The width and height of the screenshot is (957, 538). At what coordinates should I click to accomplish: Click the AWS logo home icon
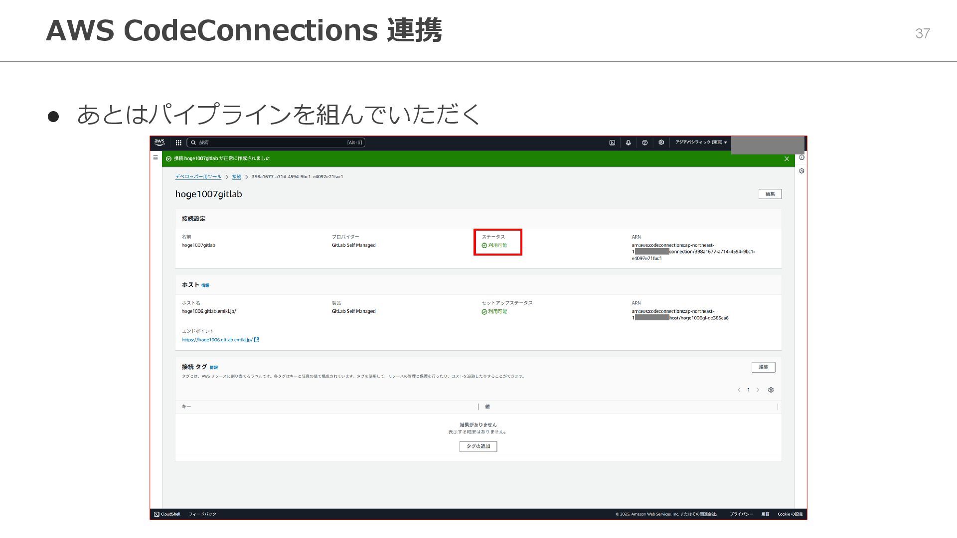click(x=159, y=142)
